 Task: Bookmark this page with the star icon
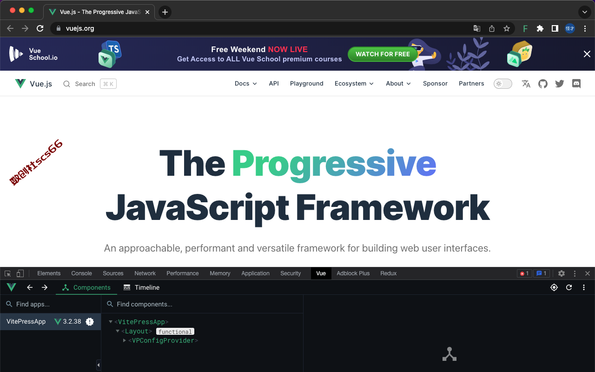coord(507,28)
